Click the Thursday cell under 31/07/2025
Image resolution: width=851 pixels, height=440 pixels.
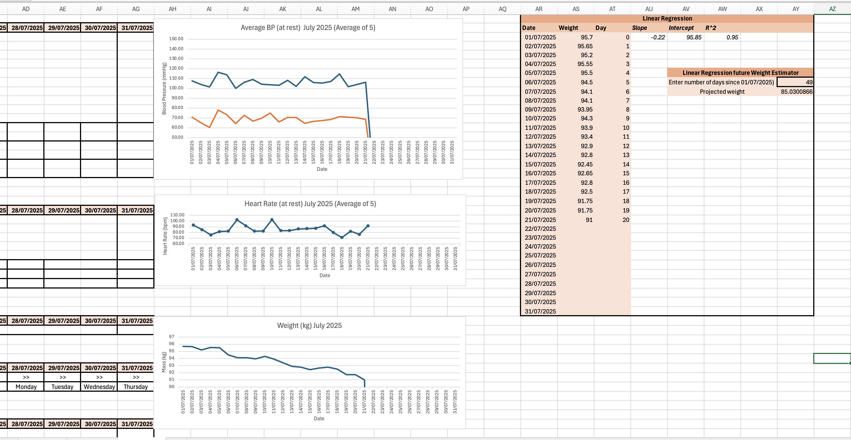click(x=136, y=386)
